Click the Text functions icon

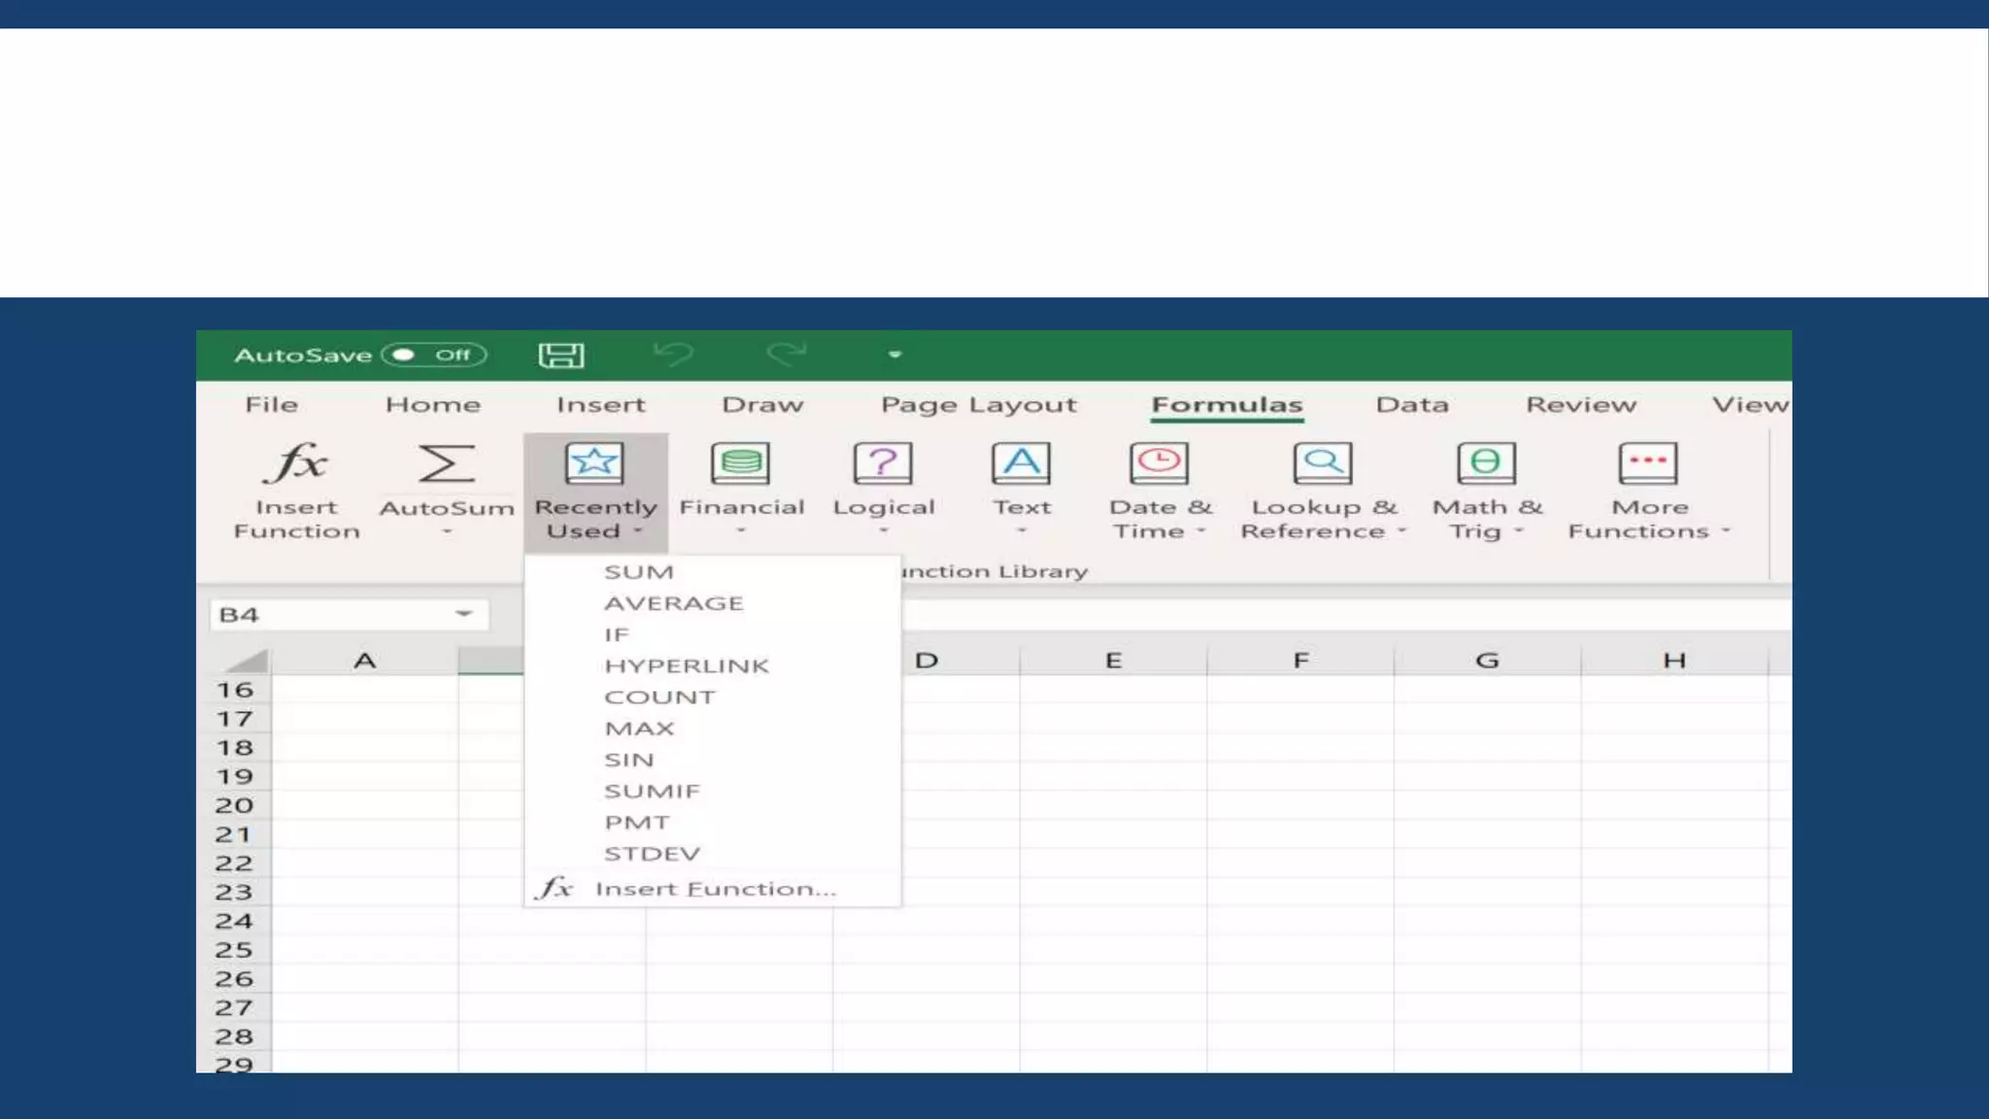tap(1021, 464)
